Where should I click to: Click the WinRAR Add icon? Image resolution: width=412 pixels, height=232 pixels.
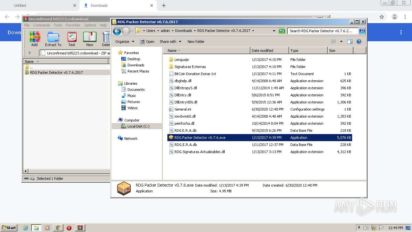pyautogui.click(x=34, y=39)
